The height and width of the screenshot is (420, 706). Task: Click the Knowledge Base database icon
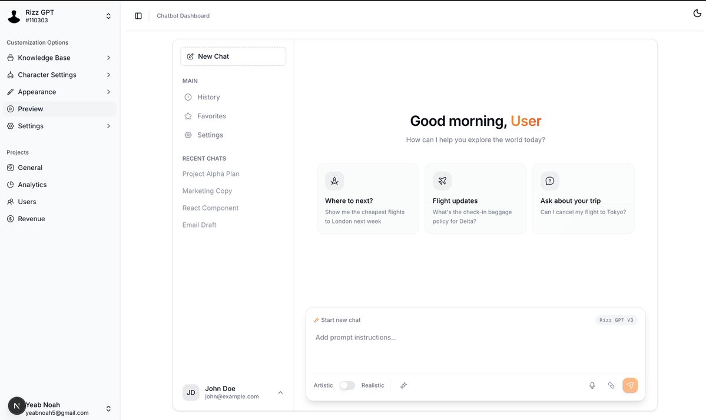11,58
